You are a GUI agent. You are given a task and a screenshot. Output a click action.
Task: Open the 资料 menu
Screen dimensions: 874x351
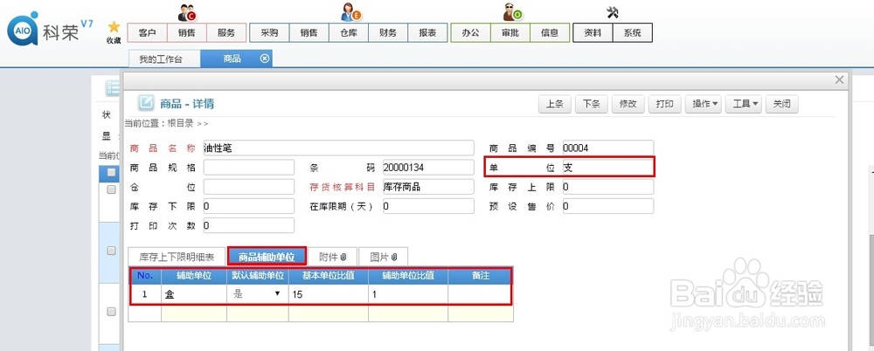point(593,33)
